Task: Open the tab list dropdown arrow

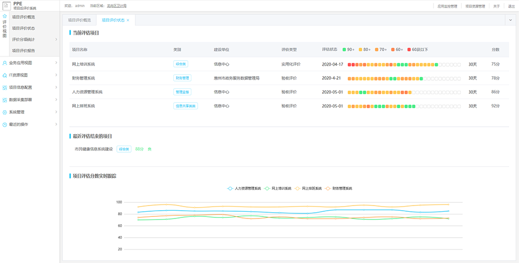Action: coord(510,20)
